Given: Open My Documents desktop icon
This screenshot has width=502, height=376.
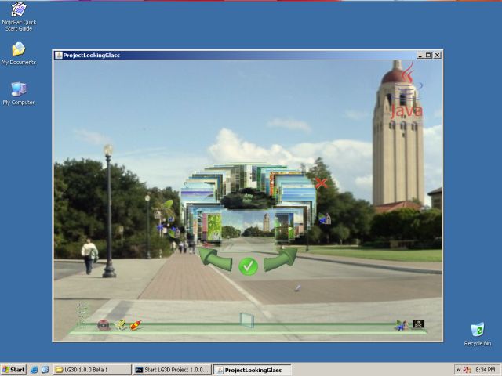Looking at the screenshot, I should pyautogui.click(x=19, y=54).
